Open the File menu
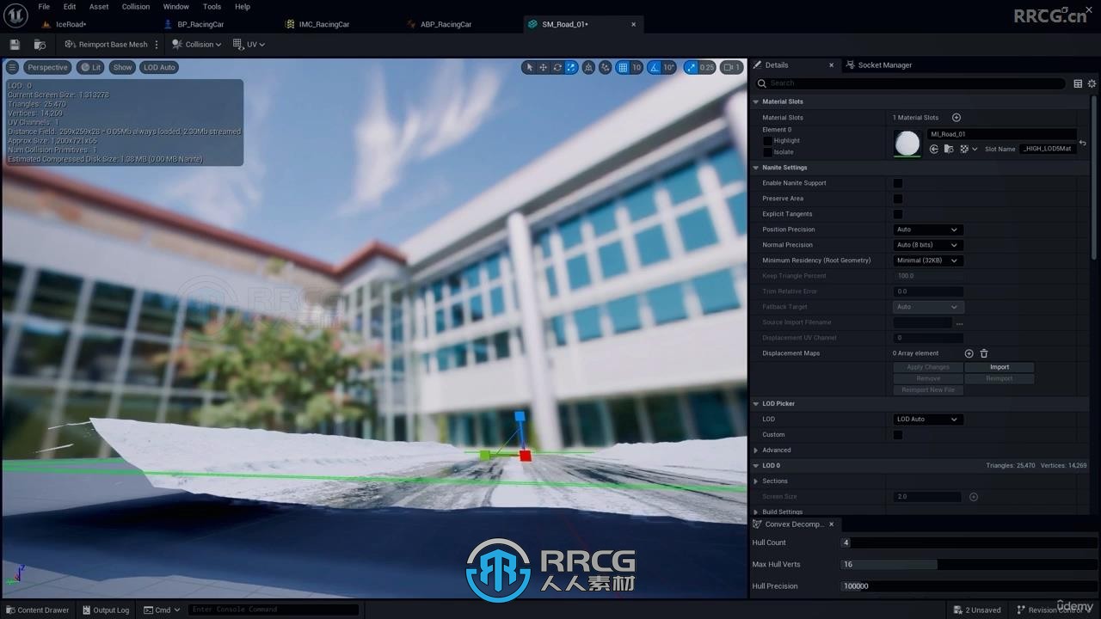The height and width of the screenshot is (619, 1101). point(44,7)
